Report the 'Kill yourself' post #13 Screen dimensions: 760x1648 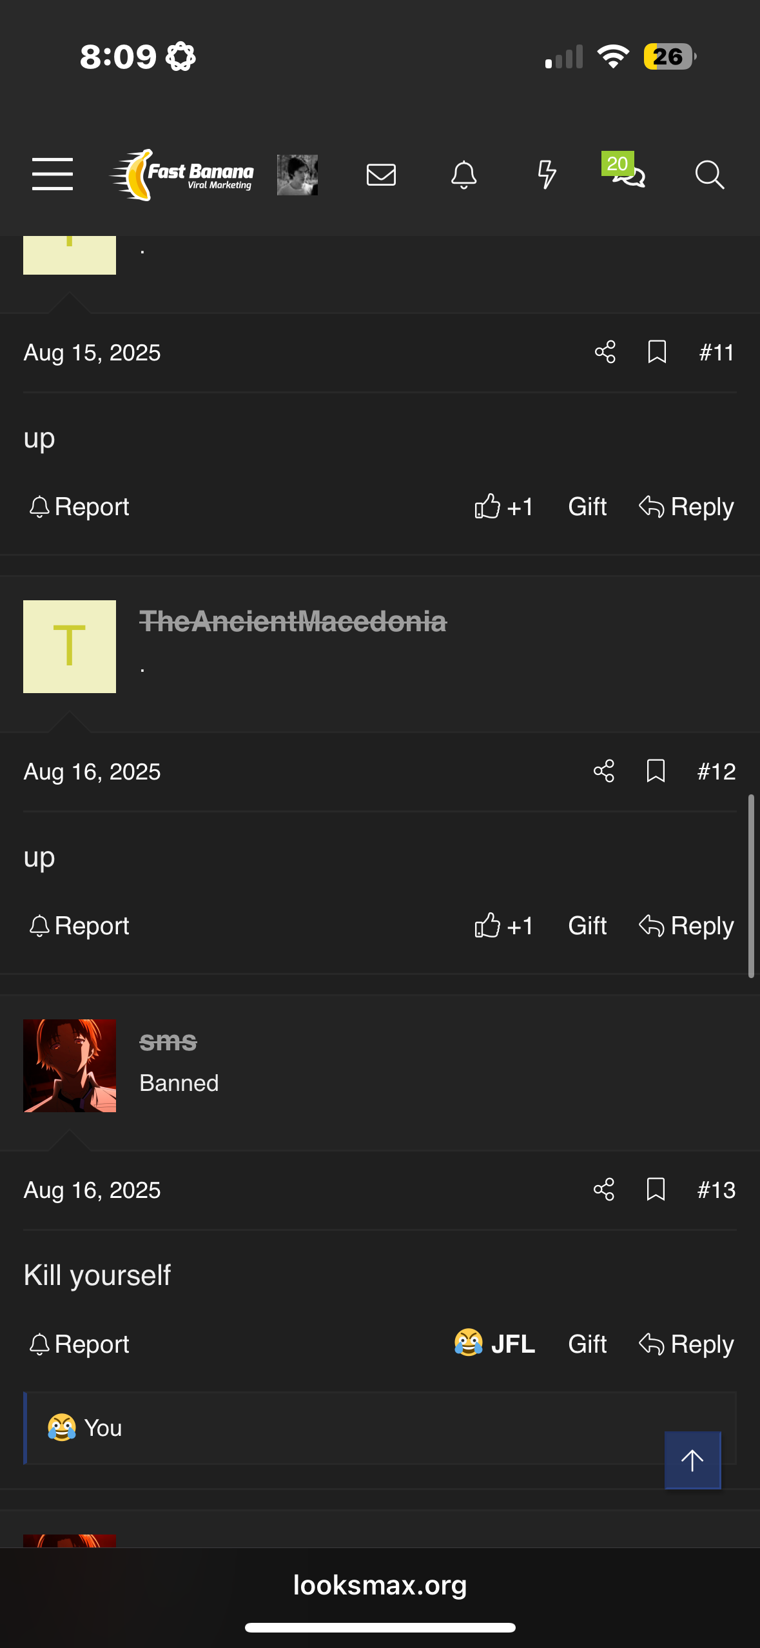pyautogui.click(x=79, y=1344)
